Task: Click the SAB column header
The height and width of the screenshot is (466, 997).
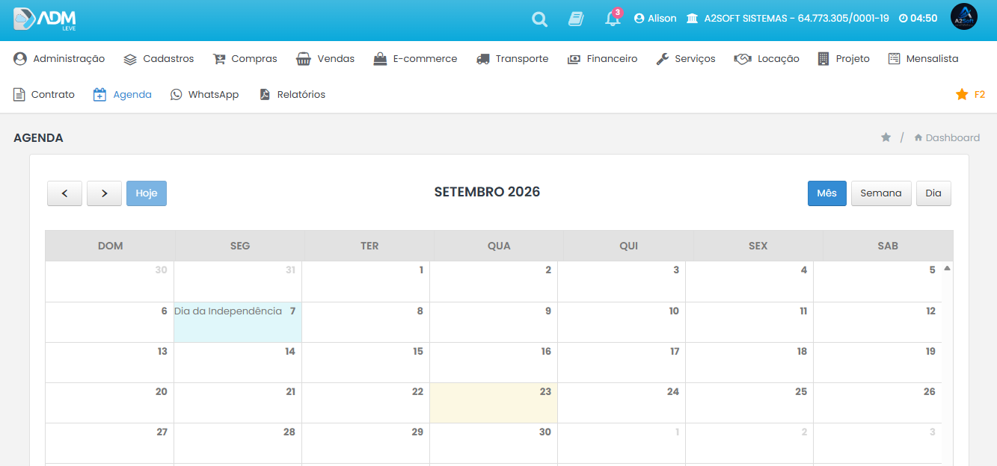Action: click(x=888, y=246)
